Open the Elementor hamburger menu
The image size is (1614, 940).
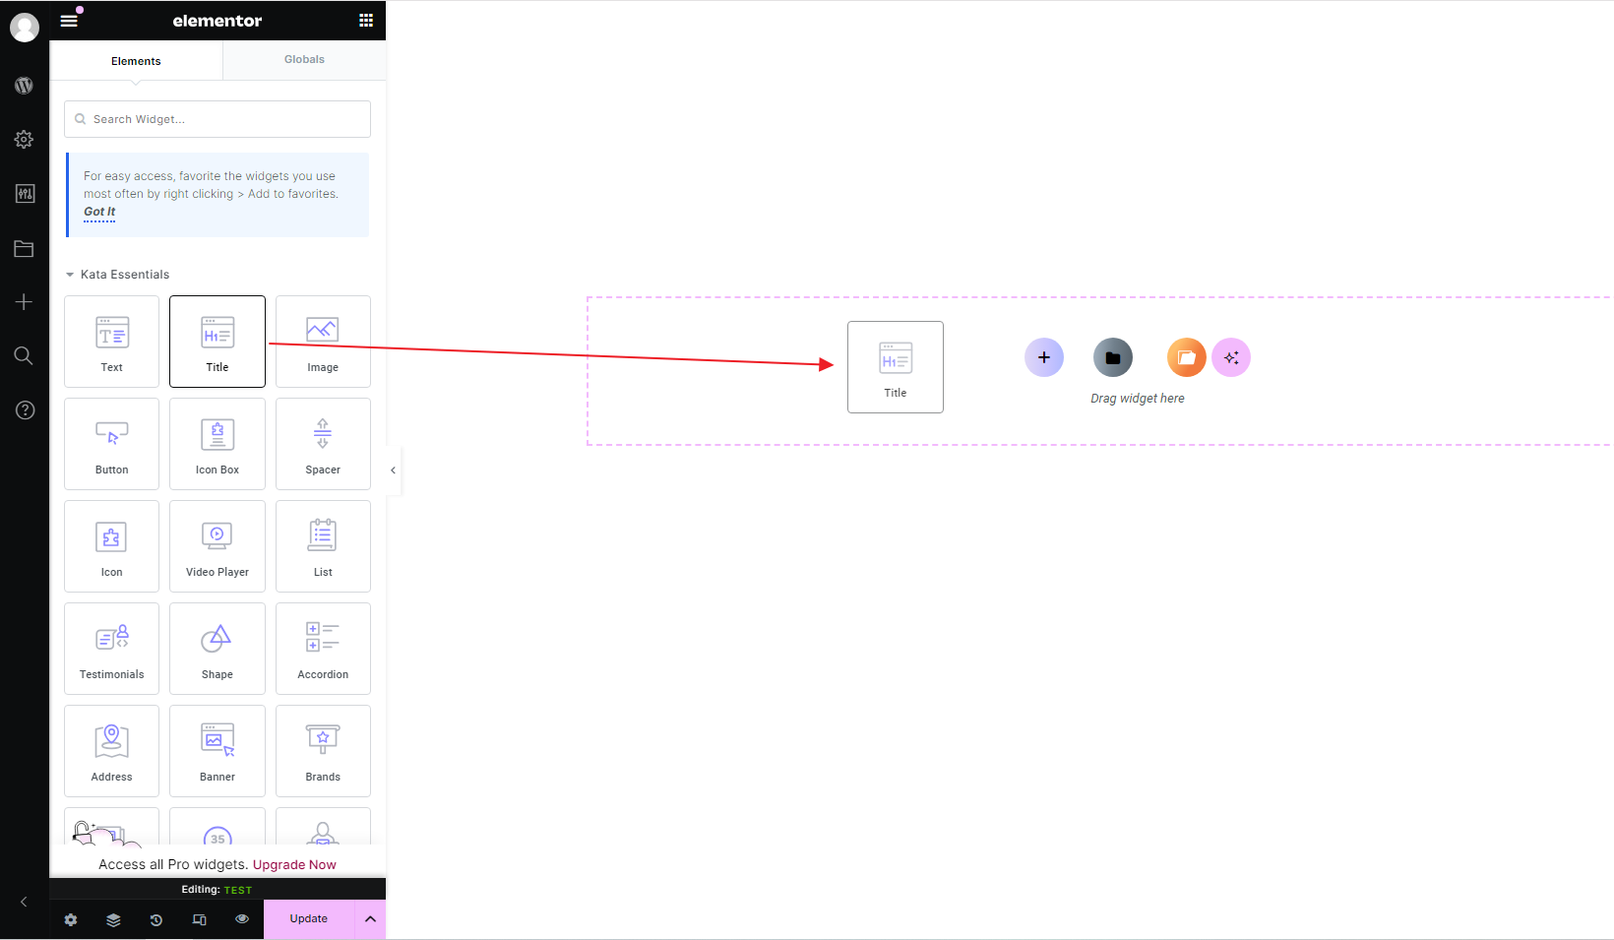click(x=69, y=21)
